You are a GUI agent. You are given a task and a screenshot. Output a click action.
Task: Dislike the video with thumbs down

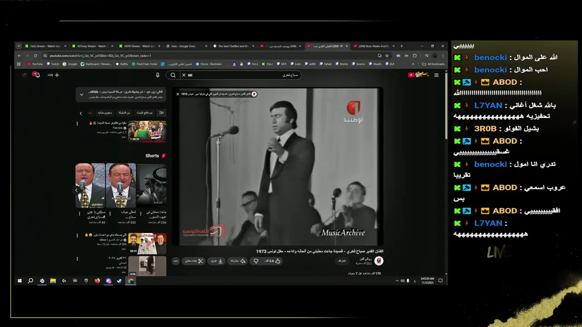256,261
